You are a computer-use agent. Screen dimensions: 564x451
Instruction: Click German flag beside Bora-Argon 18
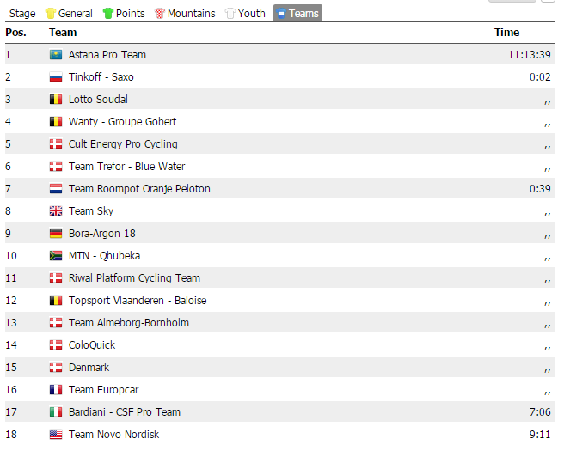56,233
